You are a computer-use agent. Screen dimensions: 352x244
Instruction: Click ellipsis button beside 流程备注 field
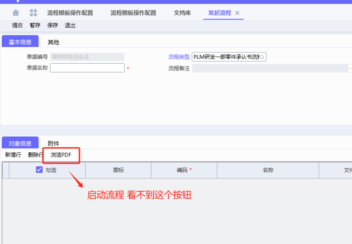click(350, 68)
